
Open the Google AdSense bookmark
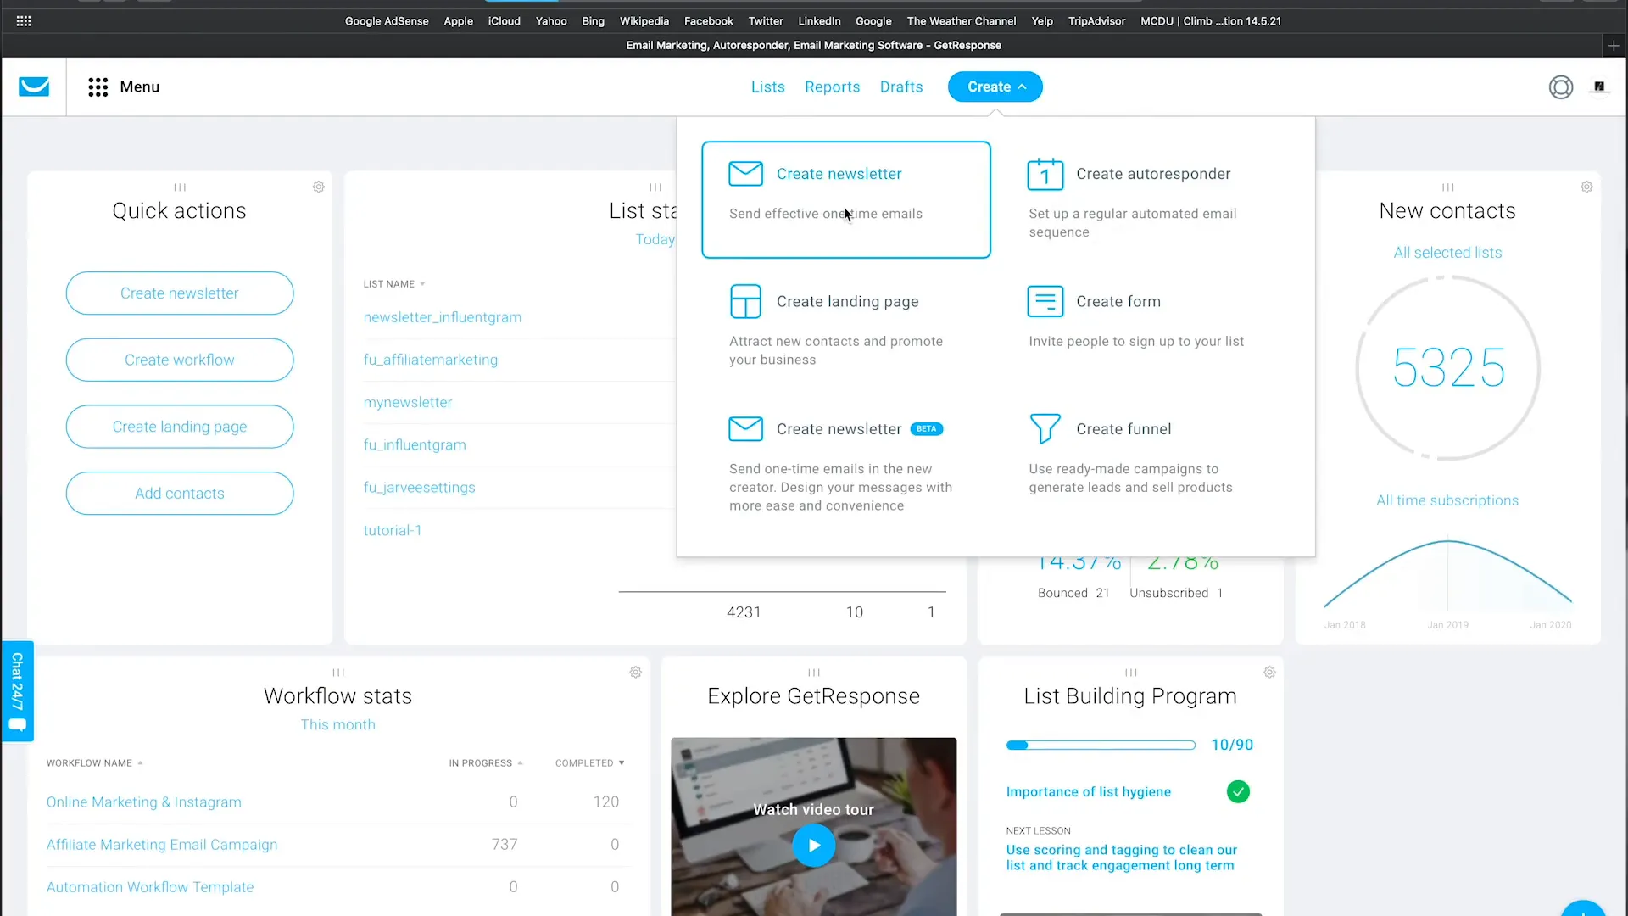coord(387,21)
